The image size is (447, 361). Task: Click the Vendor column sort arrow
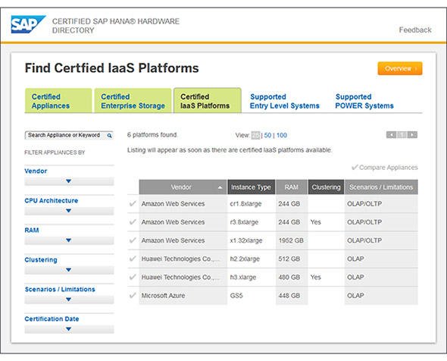(x=220, y=187)
